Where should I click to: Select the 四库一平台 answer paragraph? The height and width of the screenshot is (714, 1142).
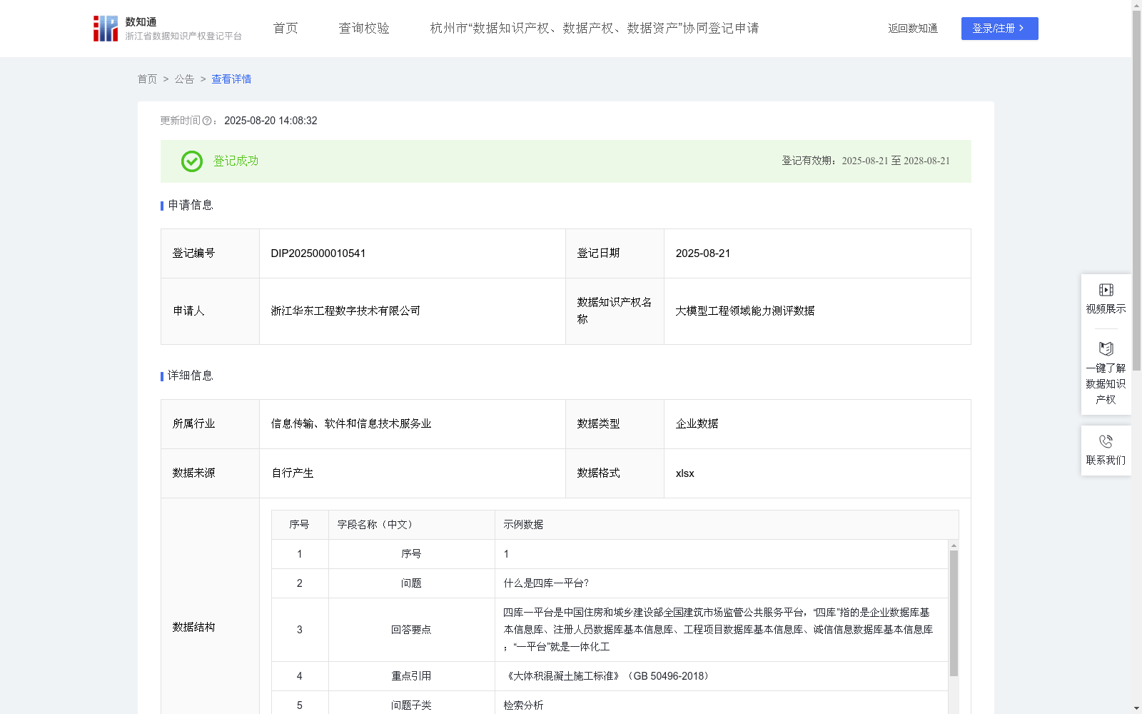click(x=718, y=630)
